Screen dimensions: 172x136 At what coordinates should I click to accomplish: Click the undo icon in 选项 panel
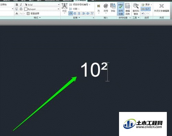click(143, 13)
